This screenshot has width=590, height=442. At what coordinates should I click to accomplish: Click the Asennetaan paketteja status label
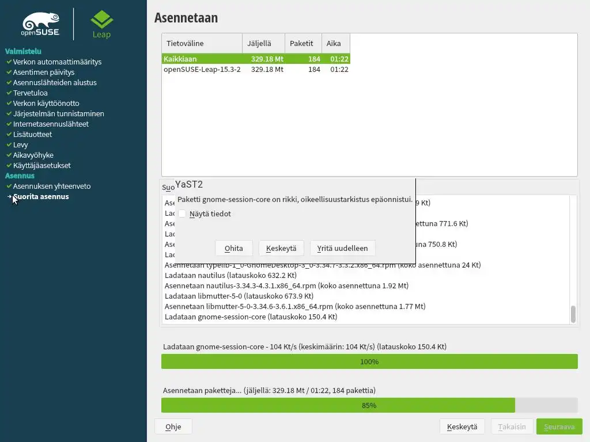coord(269,390)
